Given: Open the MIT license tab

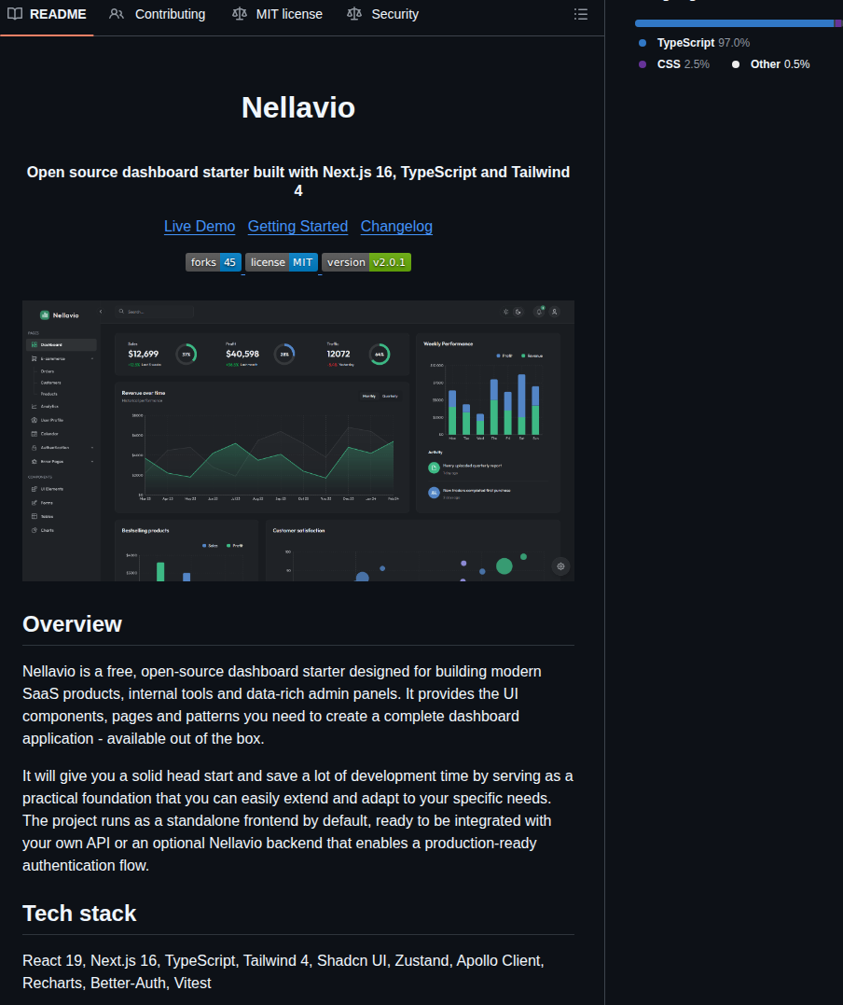Looking at the screenshot, I should [277, 14].
